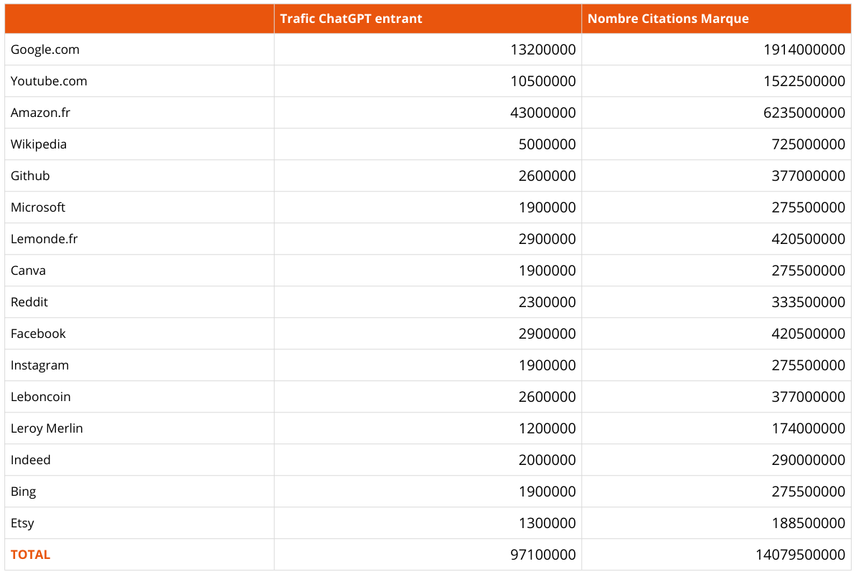Select the Canva row label
Screen dimensions: 861x574
pos(28,270)
